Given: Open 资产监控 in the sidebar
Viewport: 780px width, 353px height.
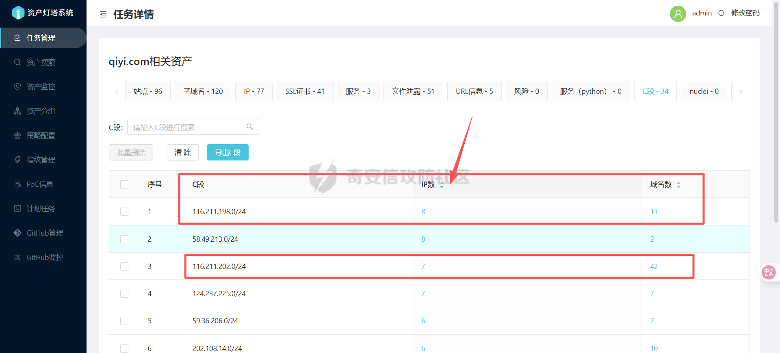Looking at the screenshot, I should pos(41,87).
